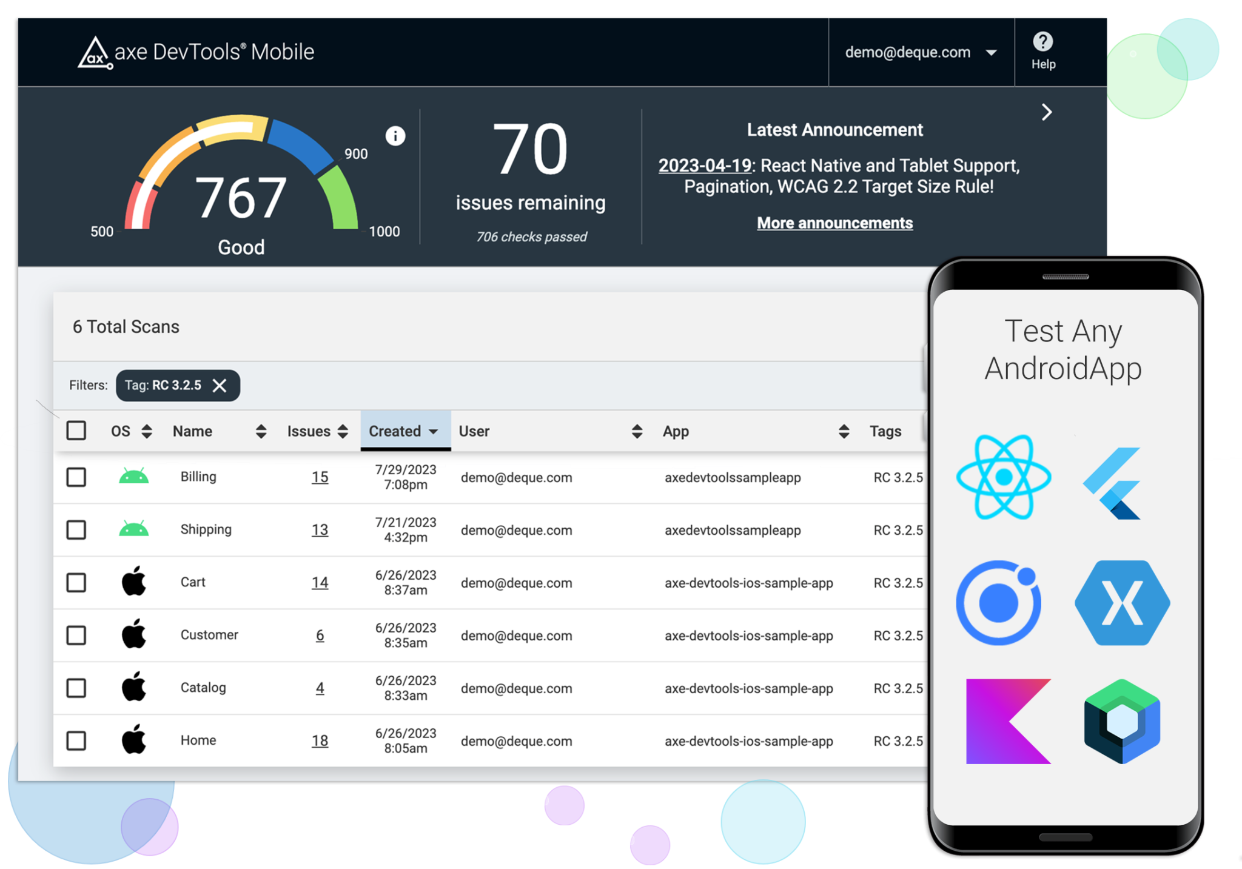This screenshot has height=869, width=1242.
Task: Click the Apple icon on the Cart scan
Action: pyautogui.click(x=134, y=582)
